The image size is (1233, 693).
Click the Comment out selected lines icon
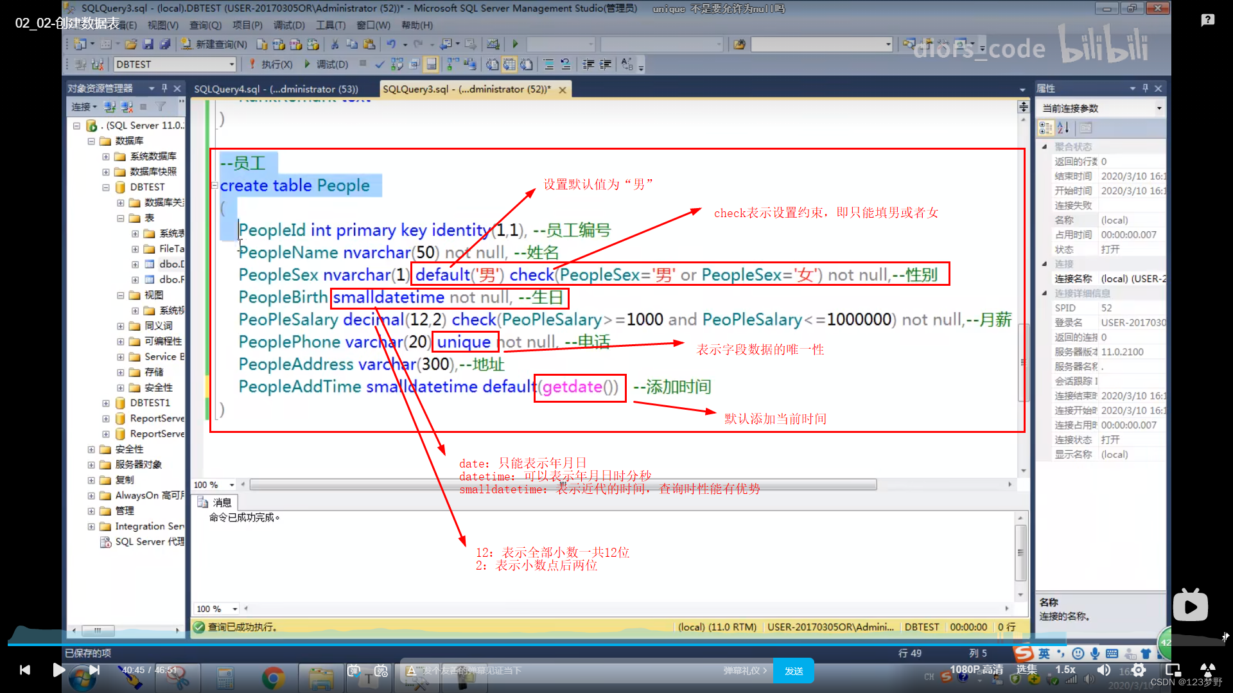(x=548, y=64)
